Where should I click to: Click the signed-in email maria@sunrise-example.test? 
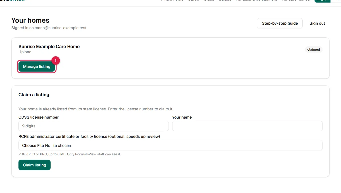click(61, 28)
